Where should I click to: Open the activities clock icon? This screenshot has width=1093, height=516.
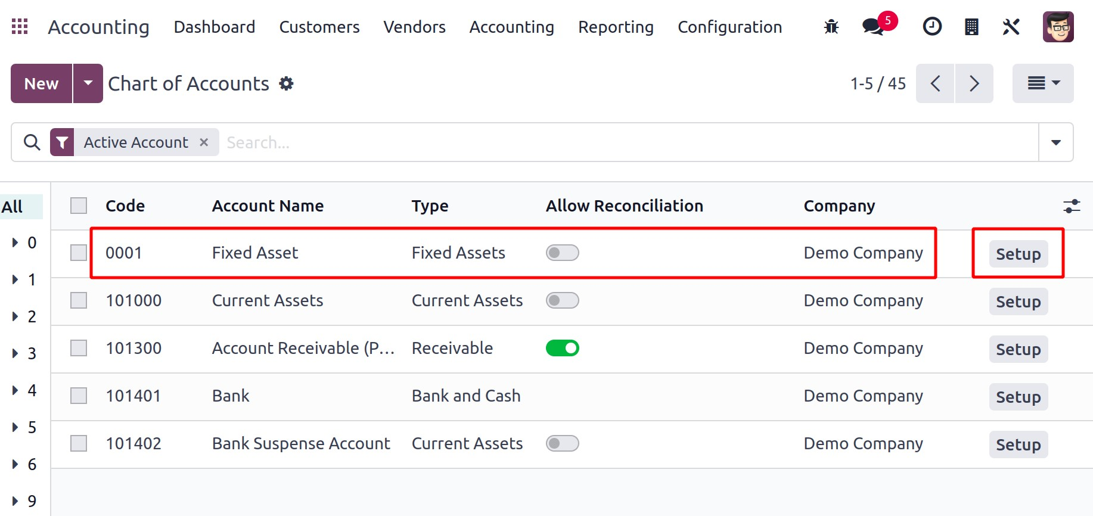pos(932,27)
